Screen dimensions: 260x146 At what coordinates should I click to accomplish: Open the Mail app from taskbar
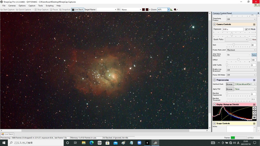(x=115, y=143)
